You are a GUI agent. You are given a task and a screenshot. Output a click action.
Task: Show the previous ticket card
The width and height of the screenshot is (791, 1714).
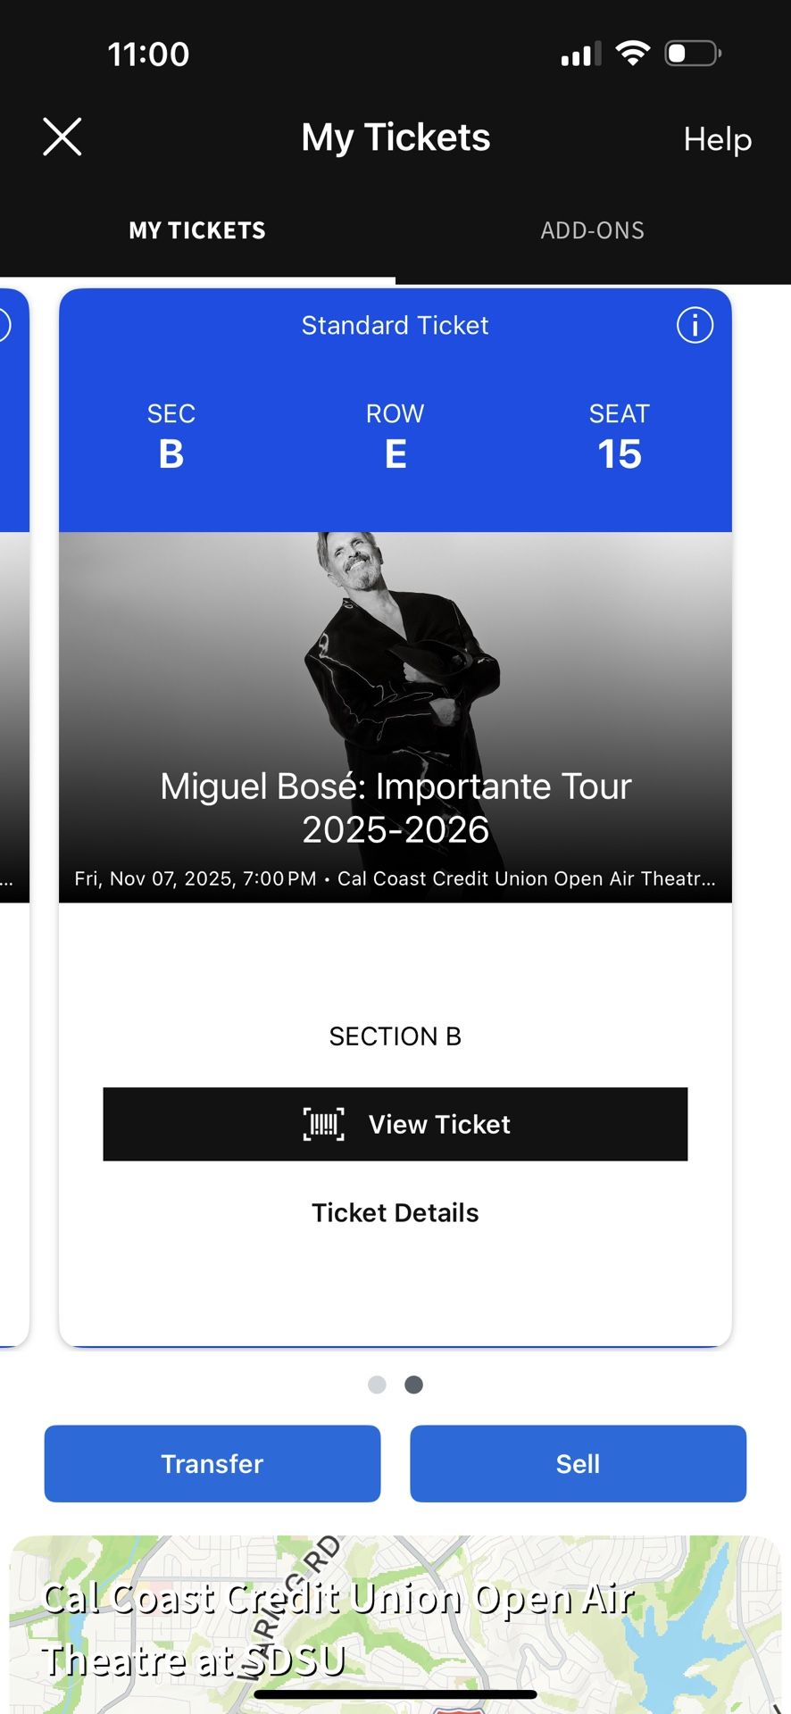click(x=12, y=803)
